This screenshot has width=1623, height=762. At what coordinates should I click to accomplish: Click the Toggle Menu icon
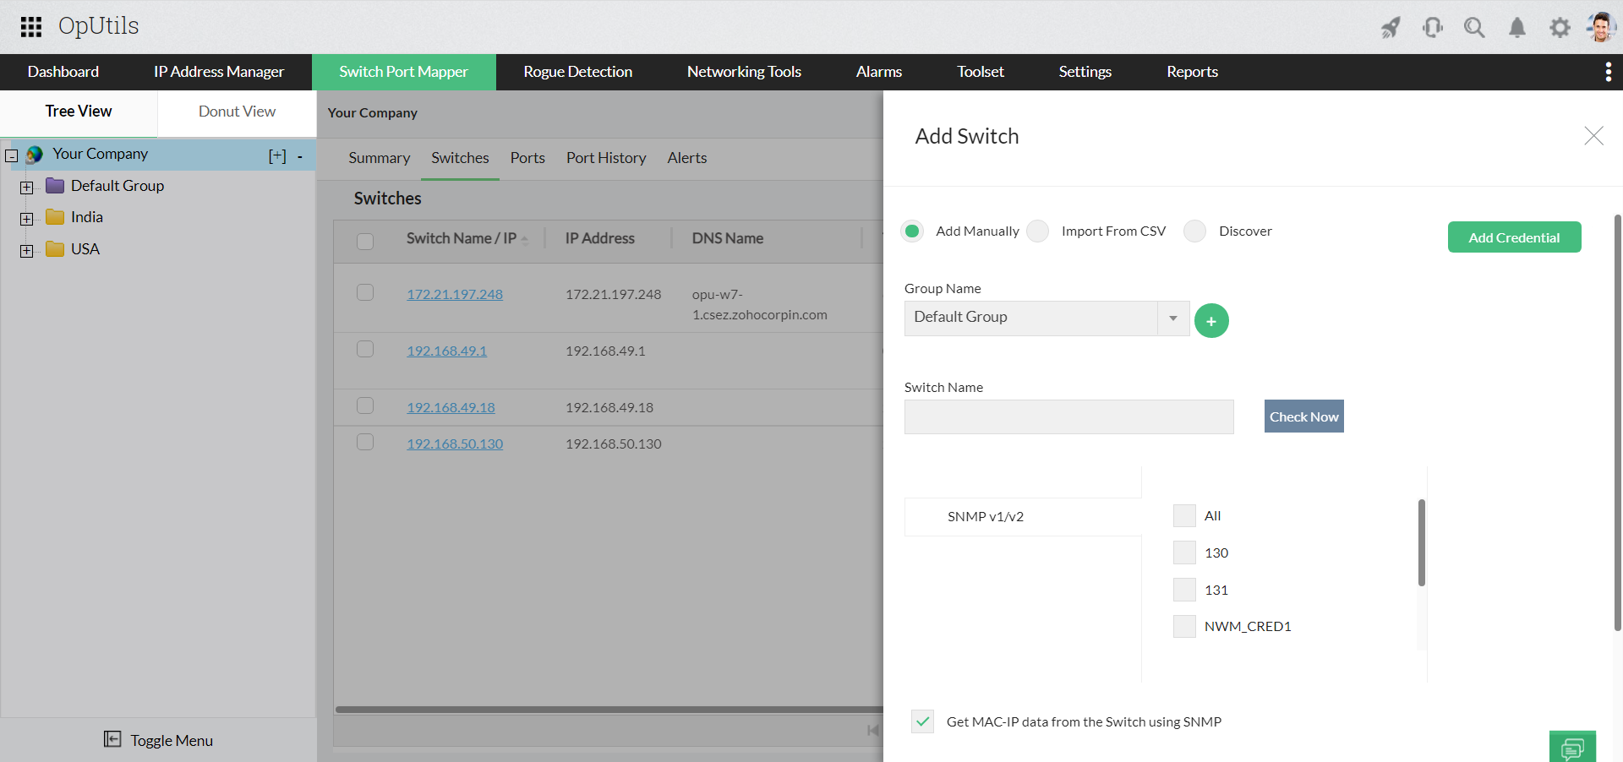(112, 739)
